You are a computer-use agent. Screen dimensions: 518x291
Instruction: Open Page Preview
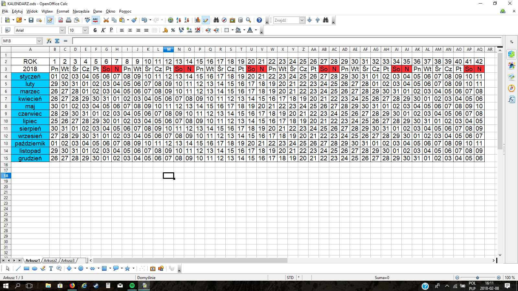tap(77, 20)
